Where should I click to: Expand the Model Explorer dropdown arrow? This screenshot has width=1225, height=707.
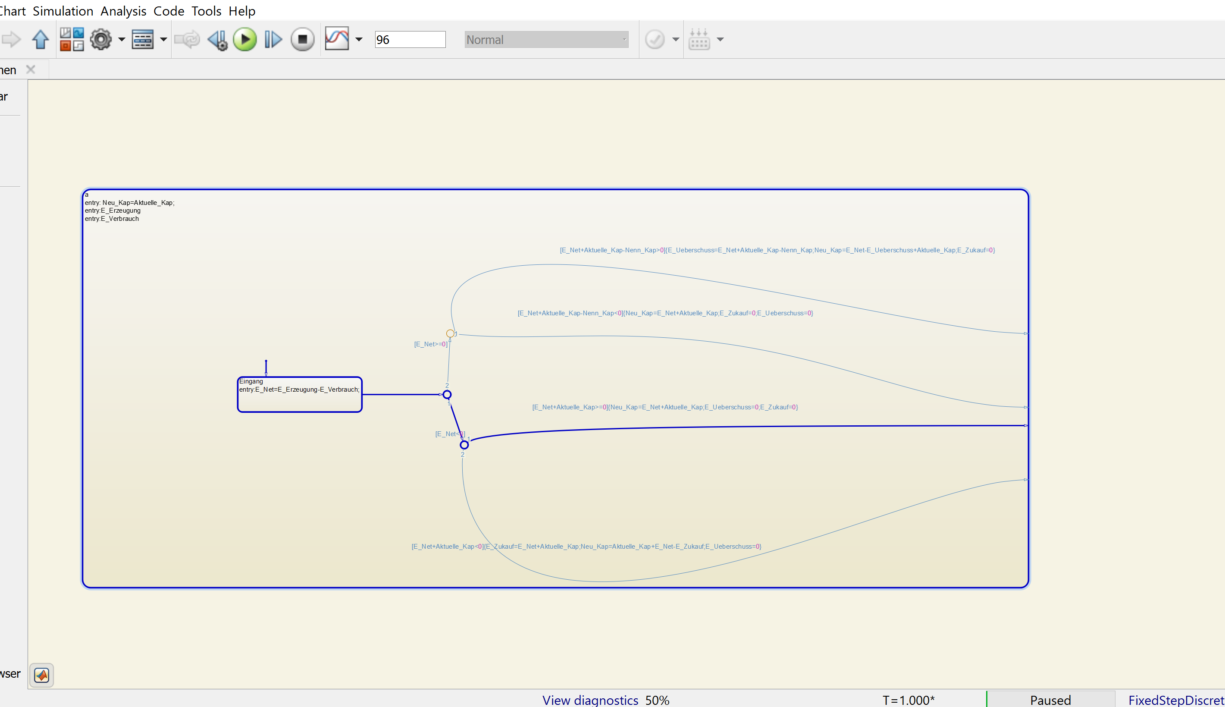[x=163, y=39]
